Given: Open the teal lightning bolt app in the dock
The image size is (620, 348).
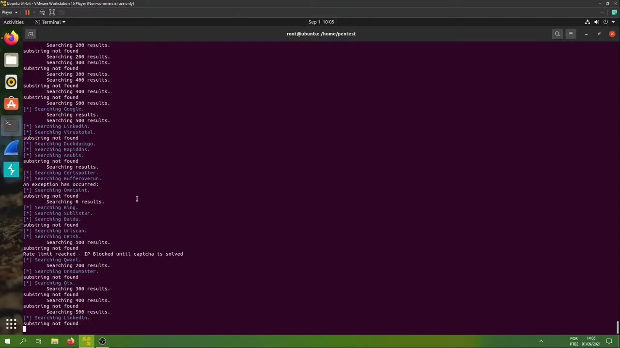Looking at the screenshot, I should [x=11, y=169].
